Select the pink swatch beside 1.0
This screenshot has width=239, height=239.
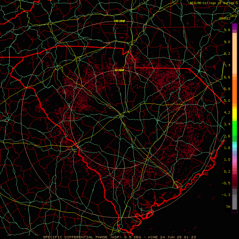[x=234, y=161]
